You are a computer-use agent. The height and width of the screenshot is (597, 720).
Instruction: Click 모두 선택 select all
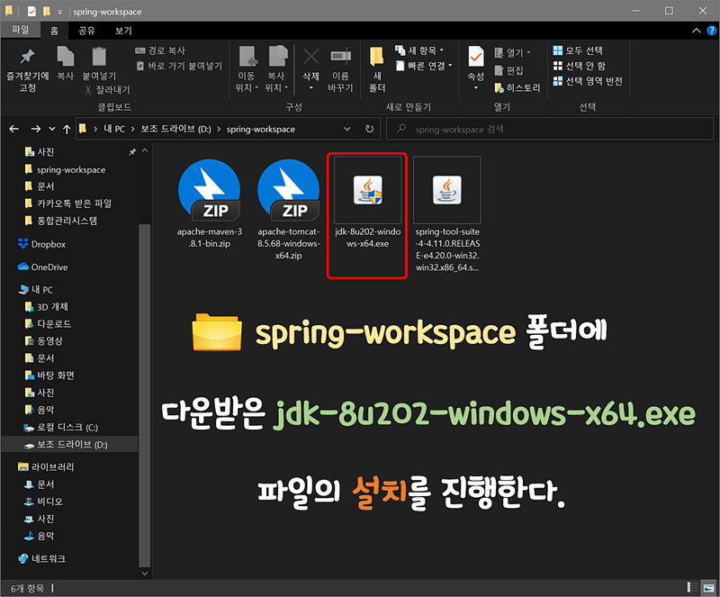(x=578, y=50)
